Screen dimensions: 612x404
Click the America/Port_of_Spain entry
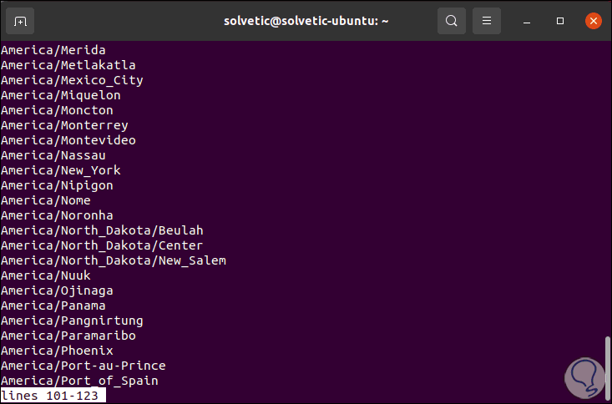click(x=79, y=381)
